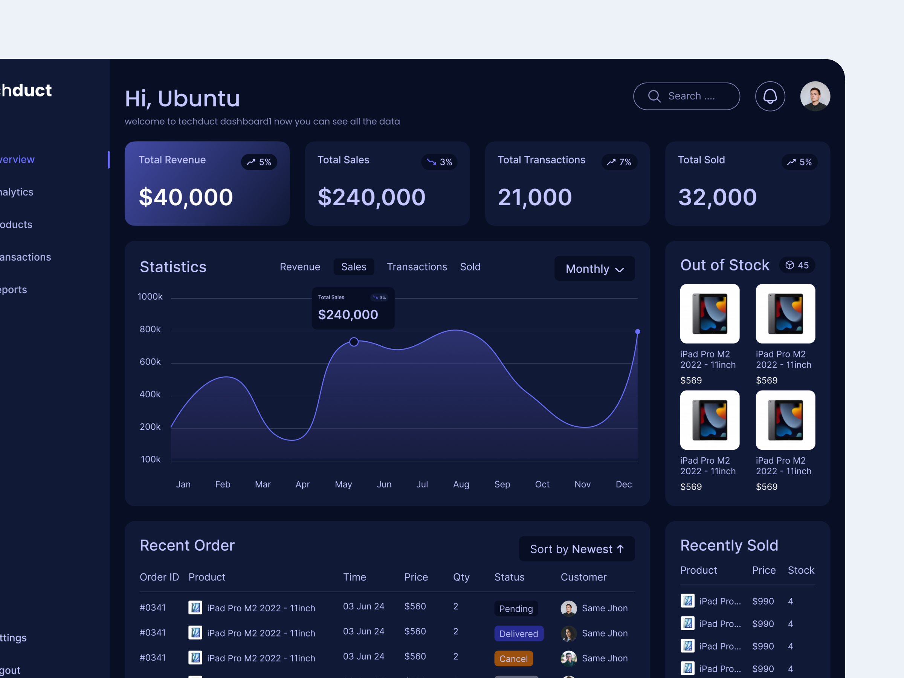Viewport: 904px width, 678px height.
Task: Open the Monthly timeframe dropdown
Action: (x=594, y=269)
